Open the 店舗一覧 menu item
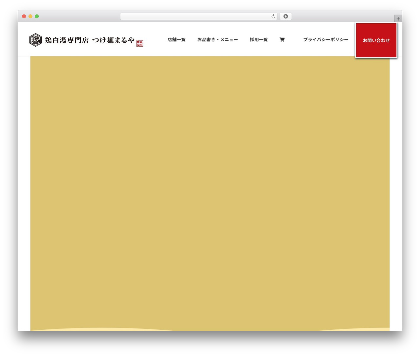 [177, 40]
